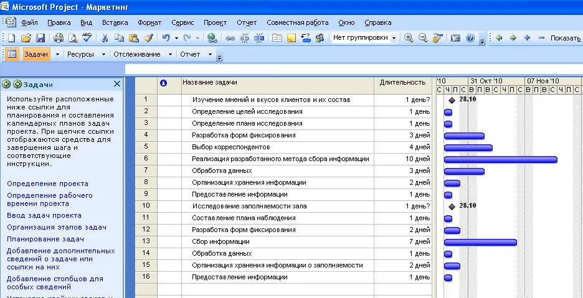Open the Правка menu

(x=59, y=22)
